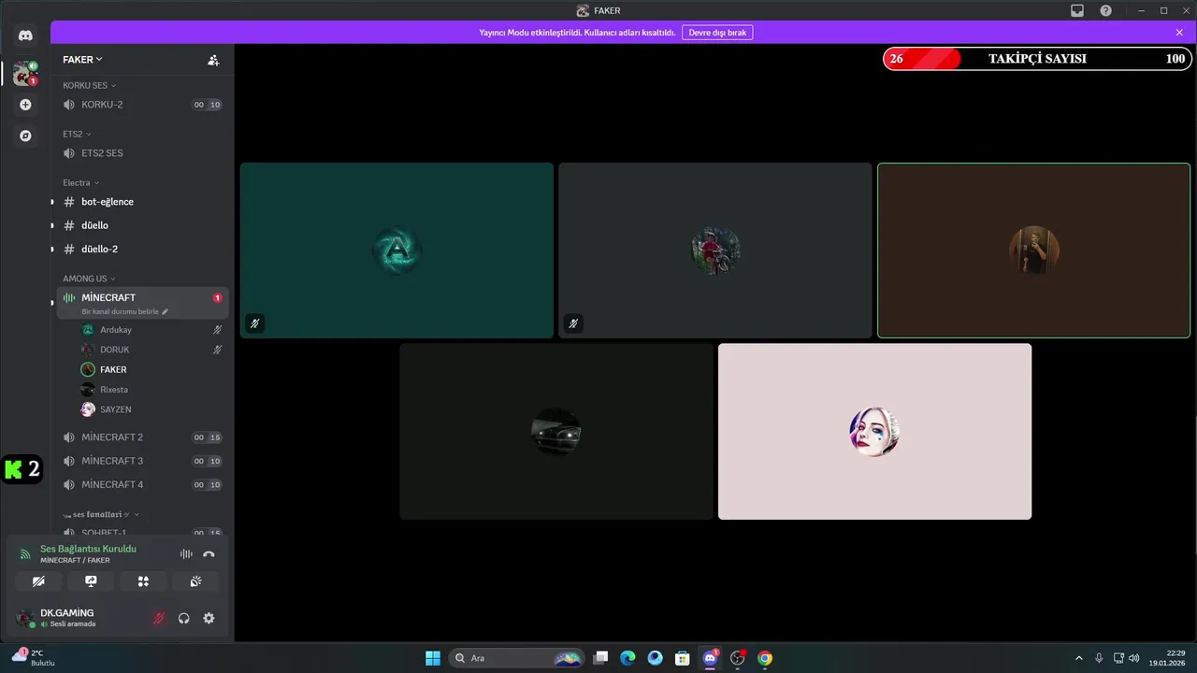Click the invite people icon next to FAKER
The width and height of the screenshot is (1197, 673).
pos(213,60)
